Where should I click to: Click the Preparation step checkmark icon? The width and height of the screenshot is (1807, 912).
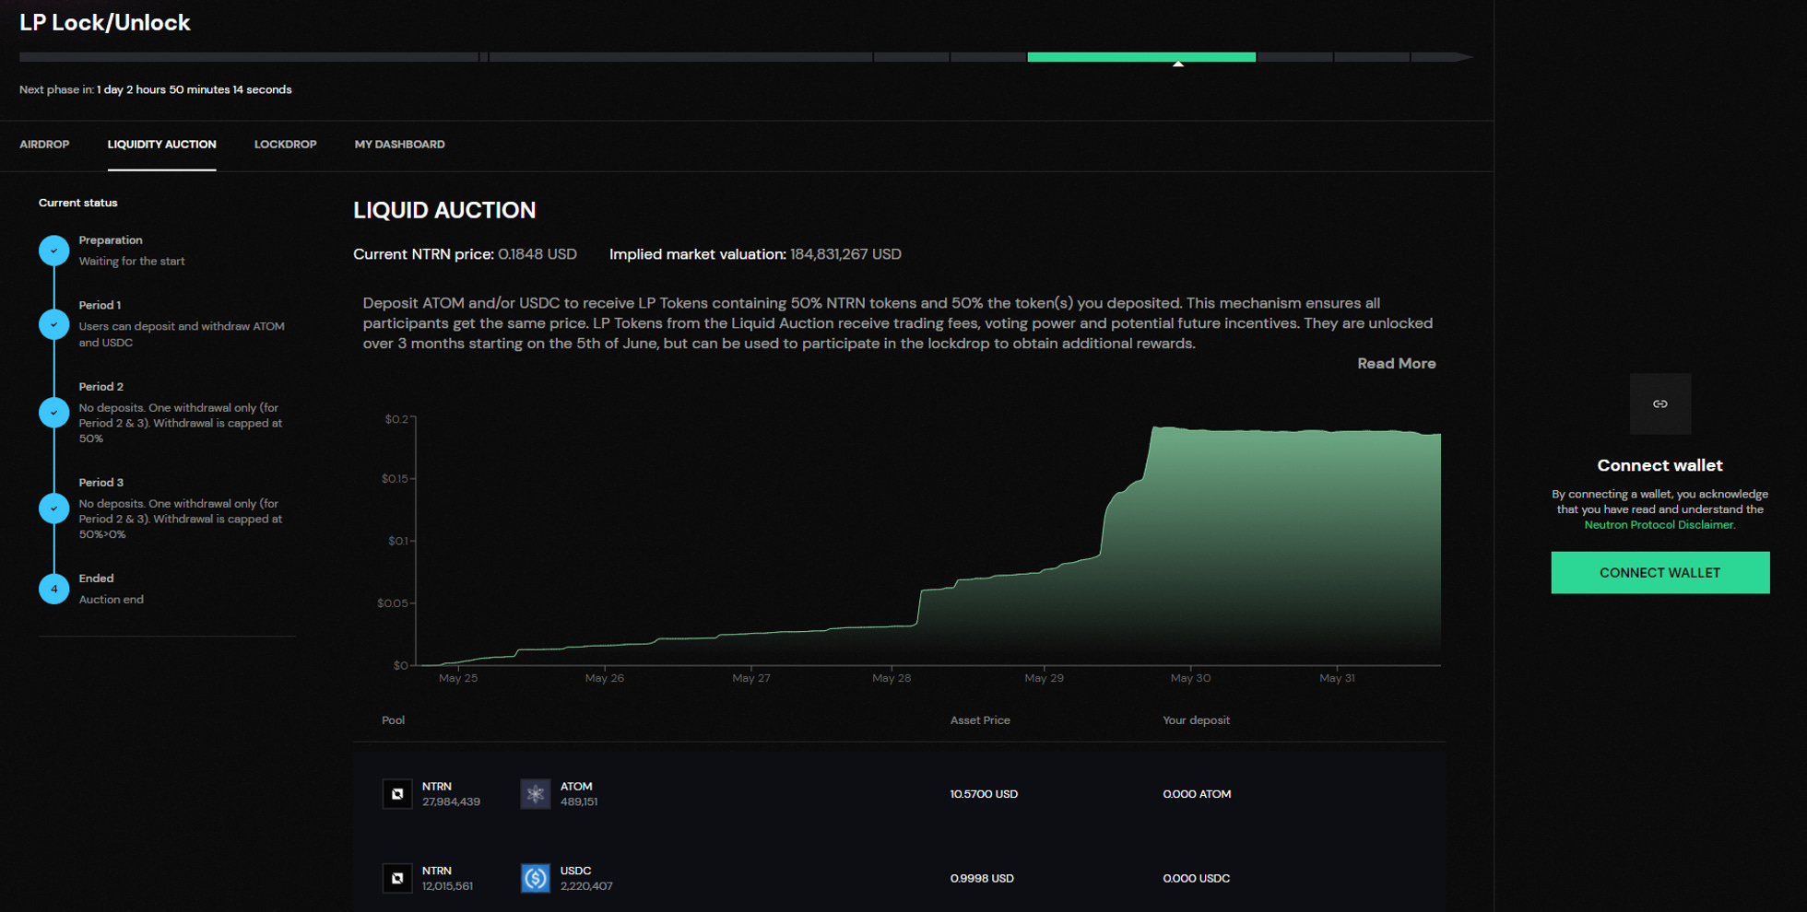pos(53,251)
